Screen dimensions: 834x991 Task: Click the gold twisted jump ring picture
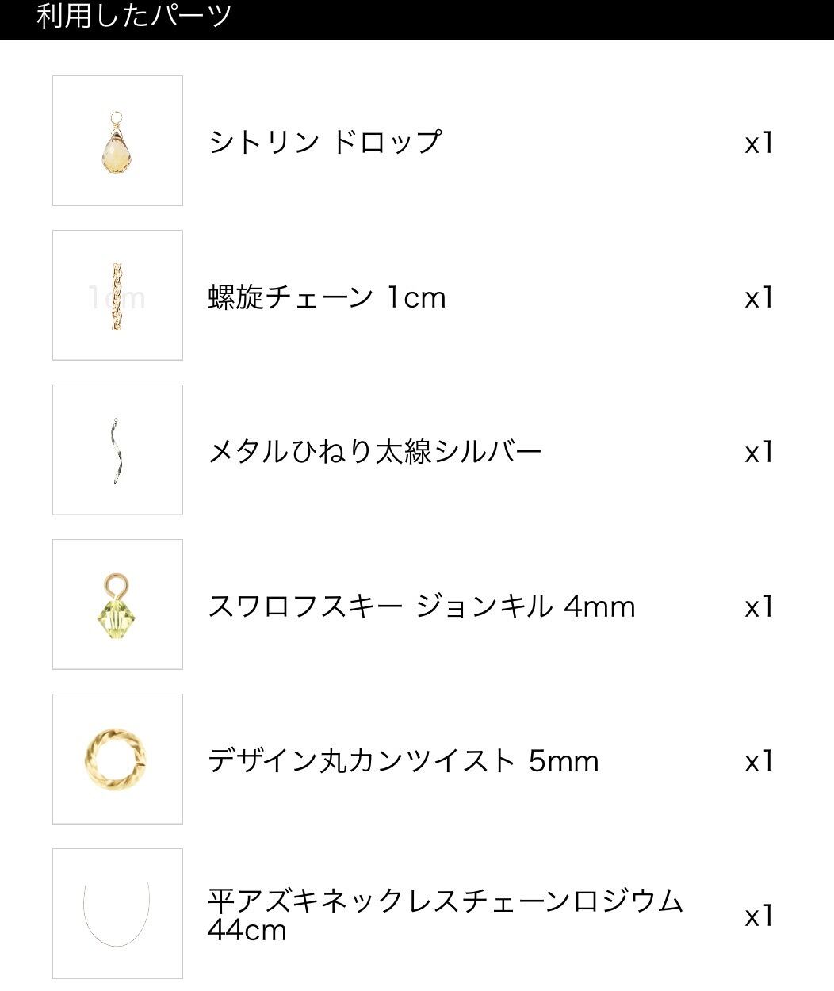[117, 760]
